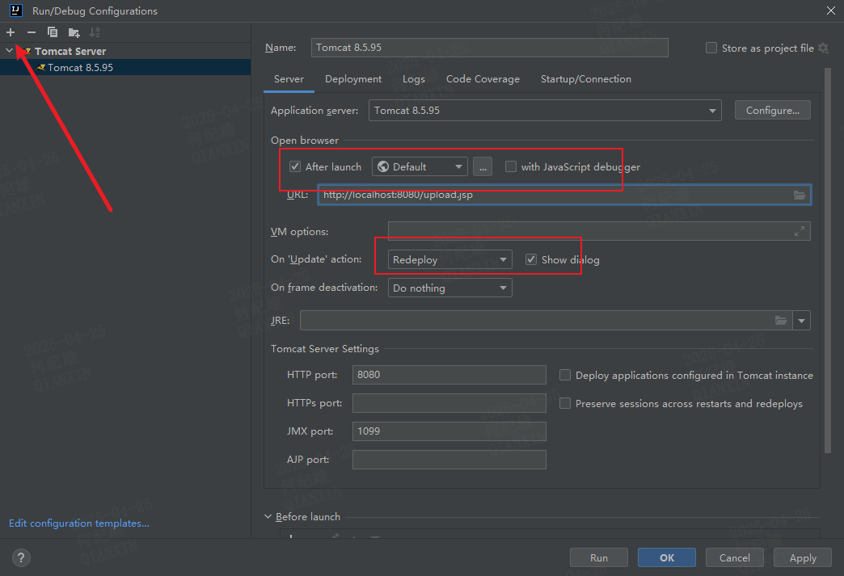The width and height of the screenshot is (844, 576).
Task: Switch to the Startup/Connection tab
Action: [x=585, y=79]
